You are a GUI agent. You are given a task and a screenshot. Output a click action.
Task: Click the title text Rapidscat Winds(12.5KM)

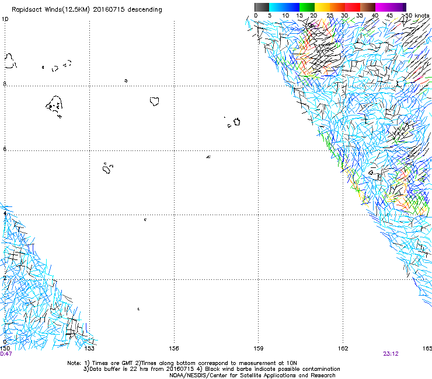click(51, 10)
